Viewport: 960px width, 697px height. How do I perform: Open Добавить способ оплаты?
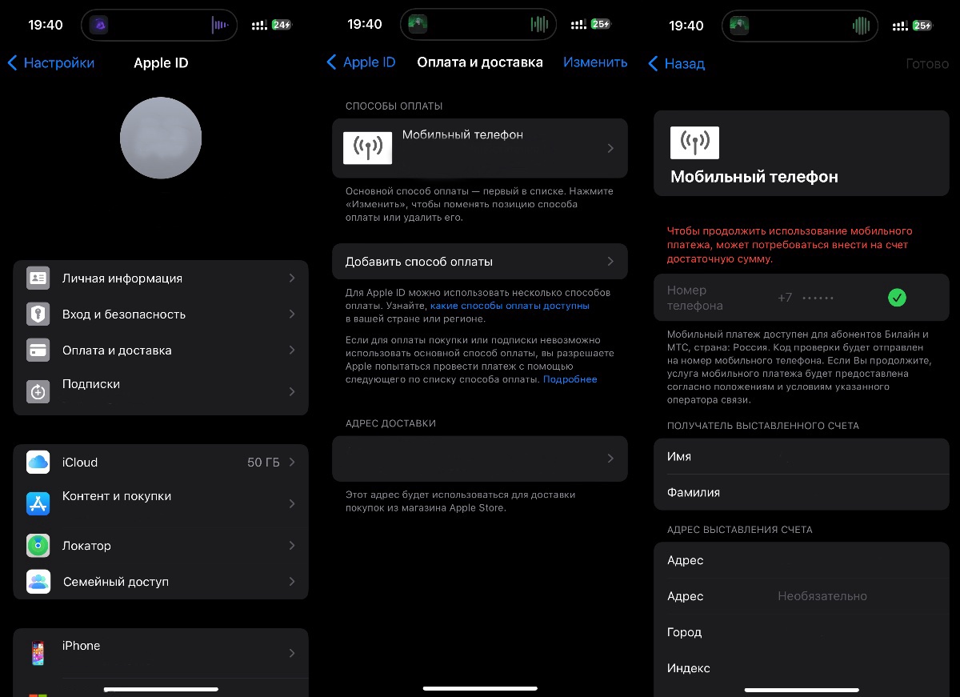click(x=480, y=262)
